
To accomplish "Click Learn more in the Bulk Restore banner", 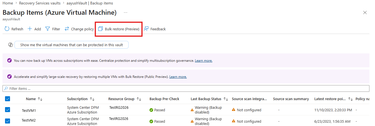I will (x=178, y=76).
